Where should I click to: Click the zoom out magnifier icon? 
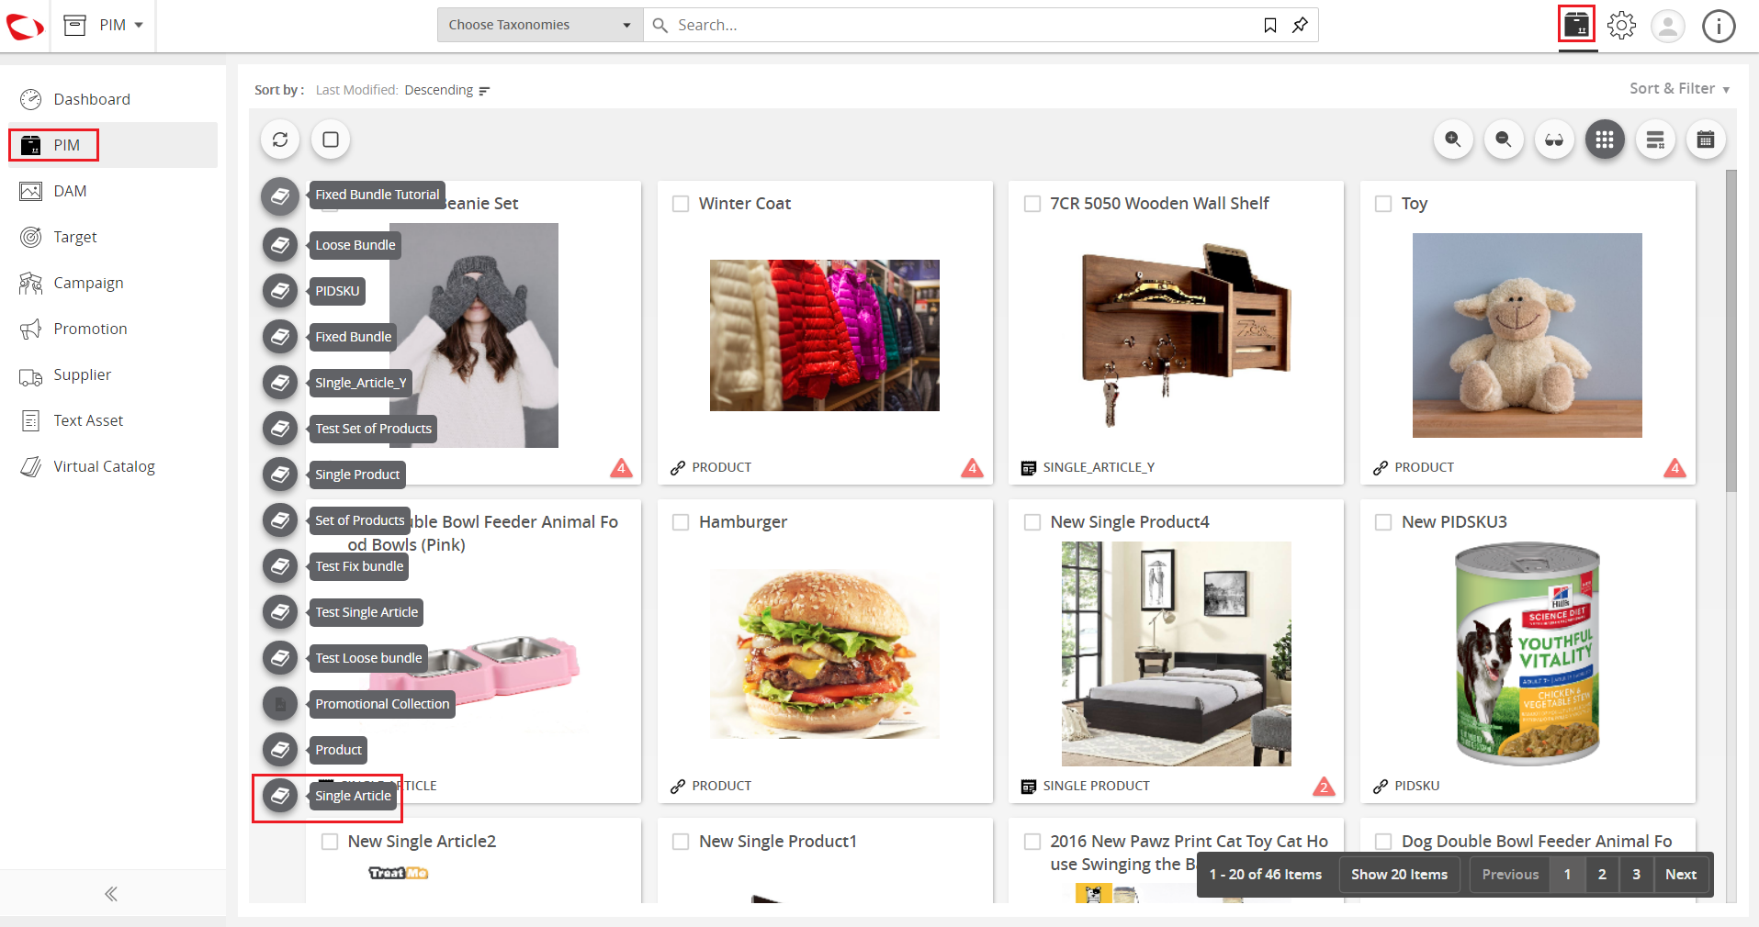point(1504,140)
